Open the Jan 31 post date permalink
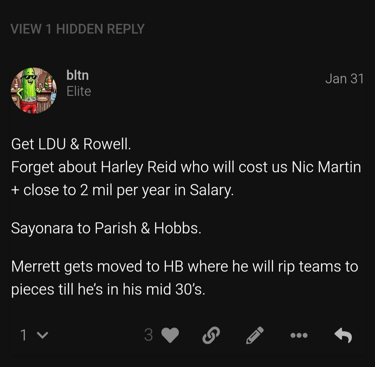This screenshot has width=375, height=367. tap(344, 79)
